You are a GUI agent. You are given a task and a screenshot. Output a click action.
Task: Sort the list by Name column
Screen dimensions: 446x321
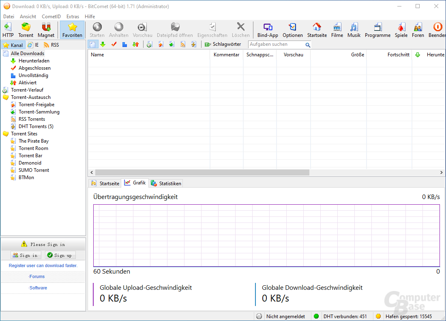(149, 55)
